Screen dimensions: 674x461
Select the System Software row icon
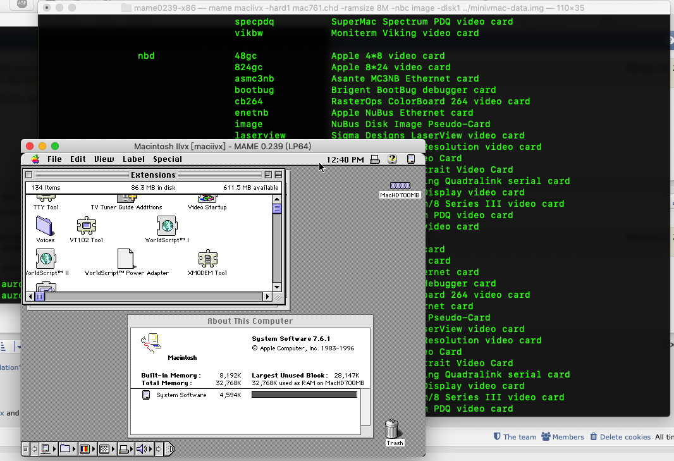click(x=146, y=395)
